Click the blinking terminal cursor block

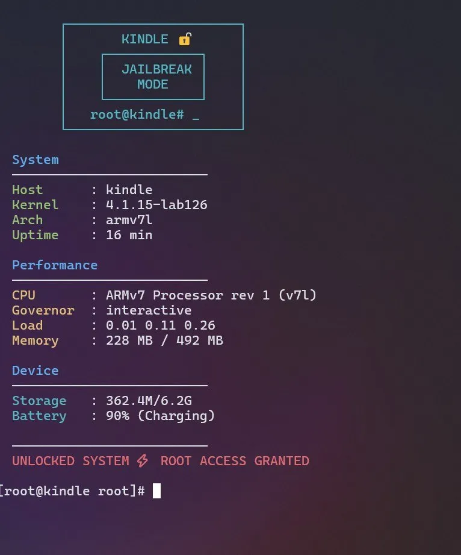[x=156, y=491]
